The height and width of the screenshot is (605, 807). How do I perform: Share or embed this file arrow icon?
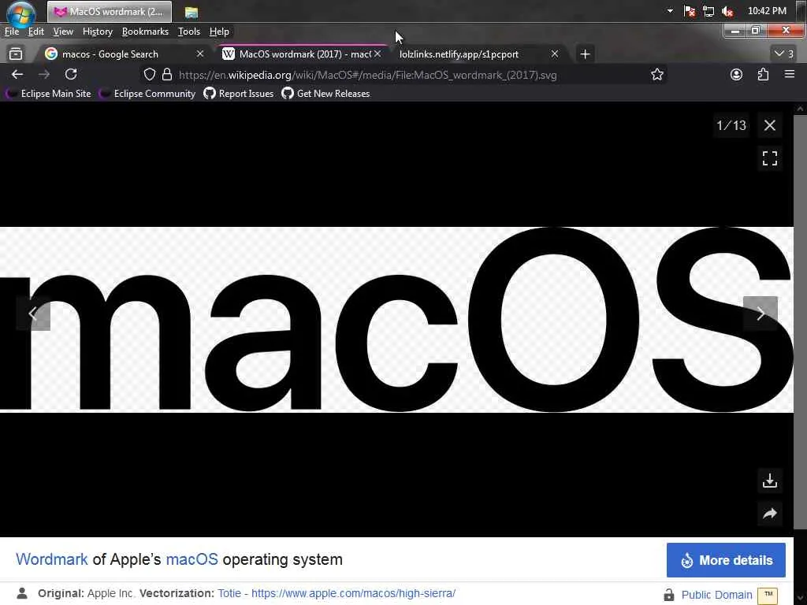[x=769, y=514]
